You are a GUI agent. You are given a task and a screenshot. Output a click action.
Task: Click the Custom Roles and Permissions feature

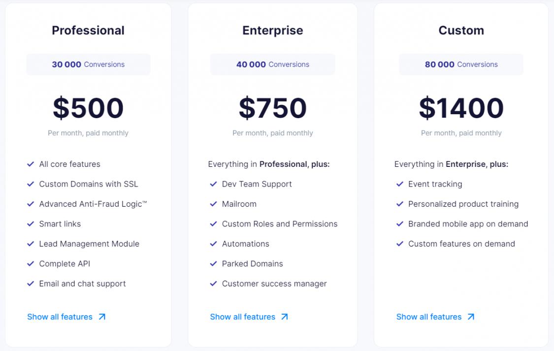279,224
